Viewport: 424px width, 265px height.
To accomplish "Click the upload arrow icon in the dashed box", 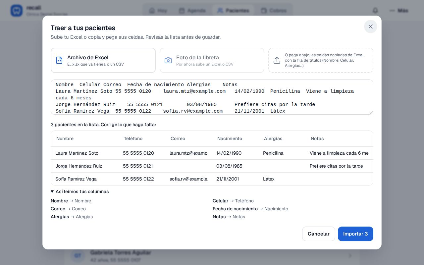I will click(x=277, y=60).
